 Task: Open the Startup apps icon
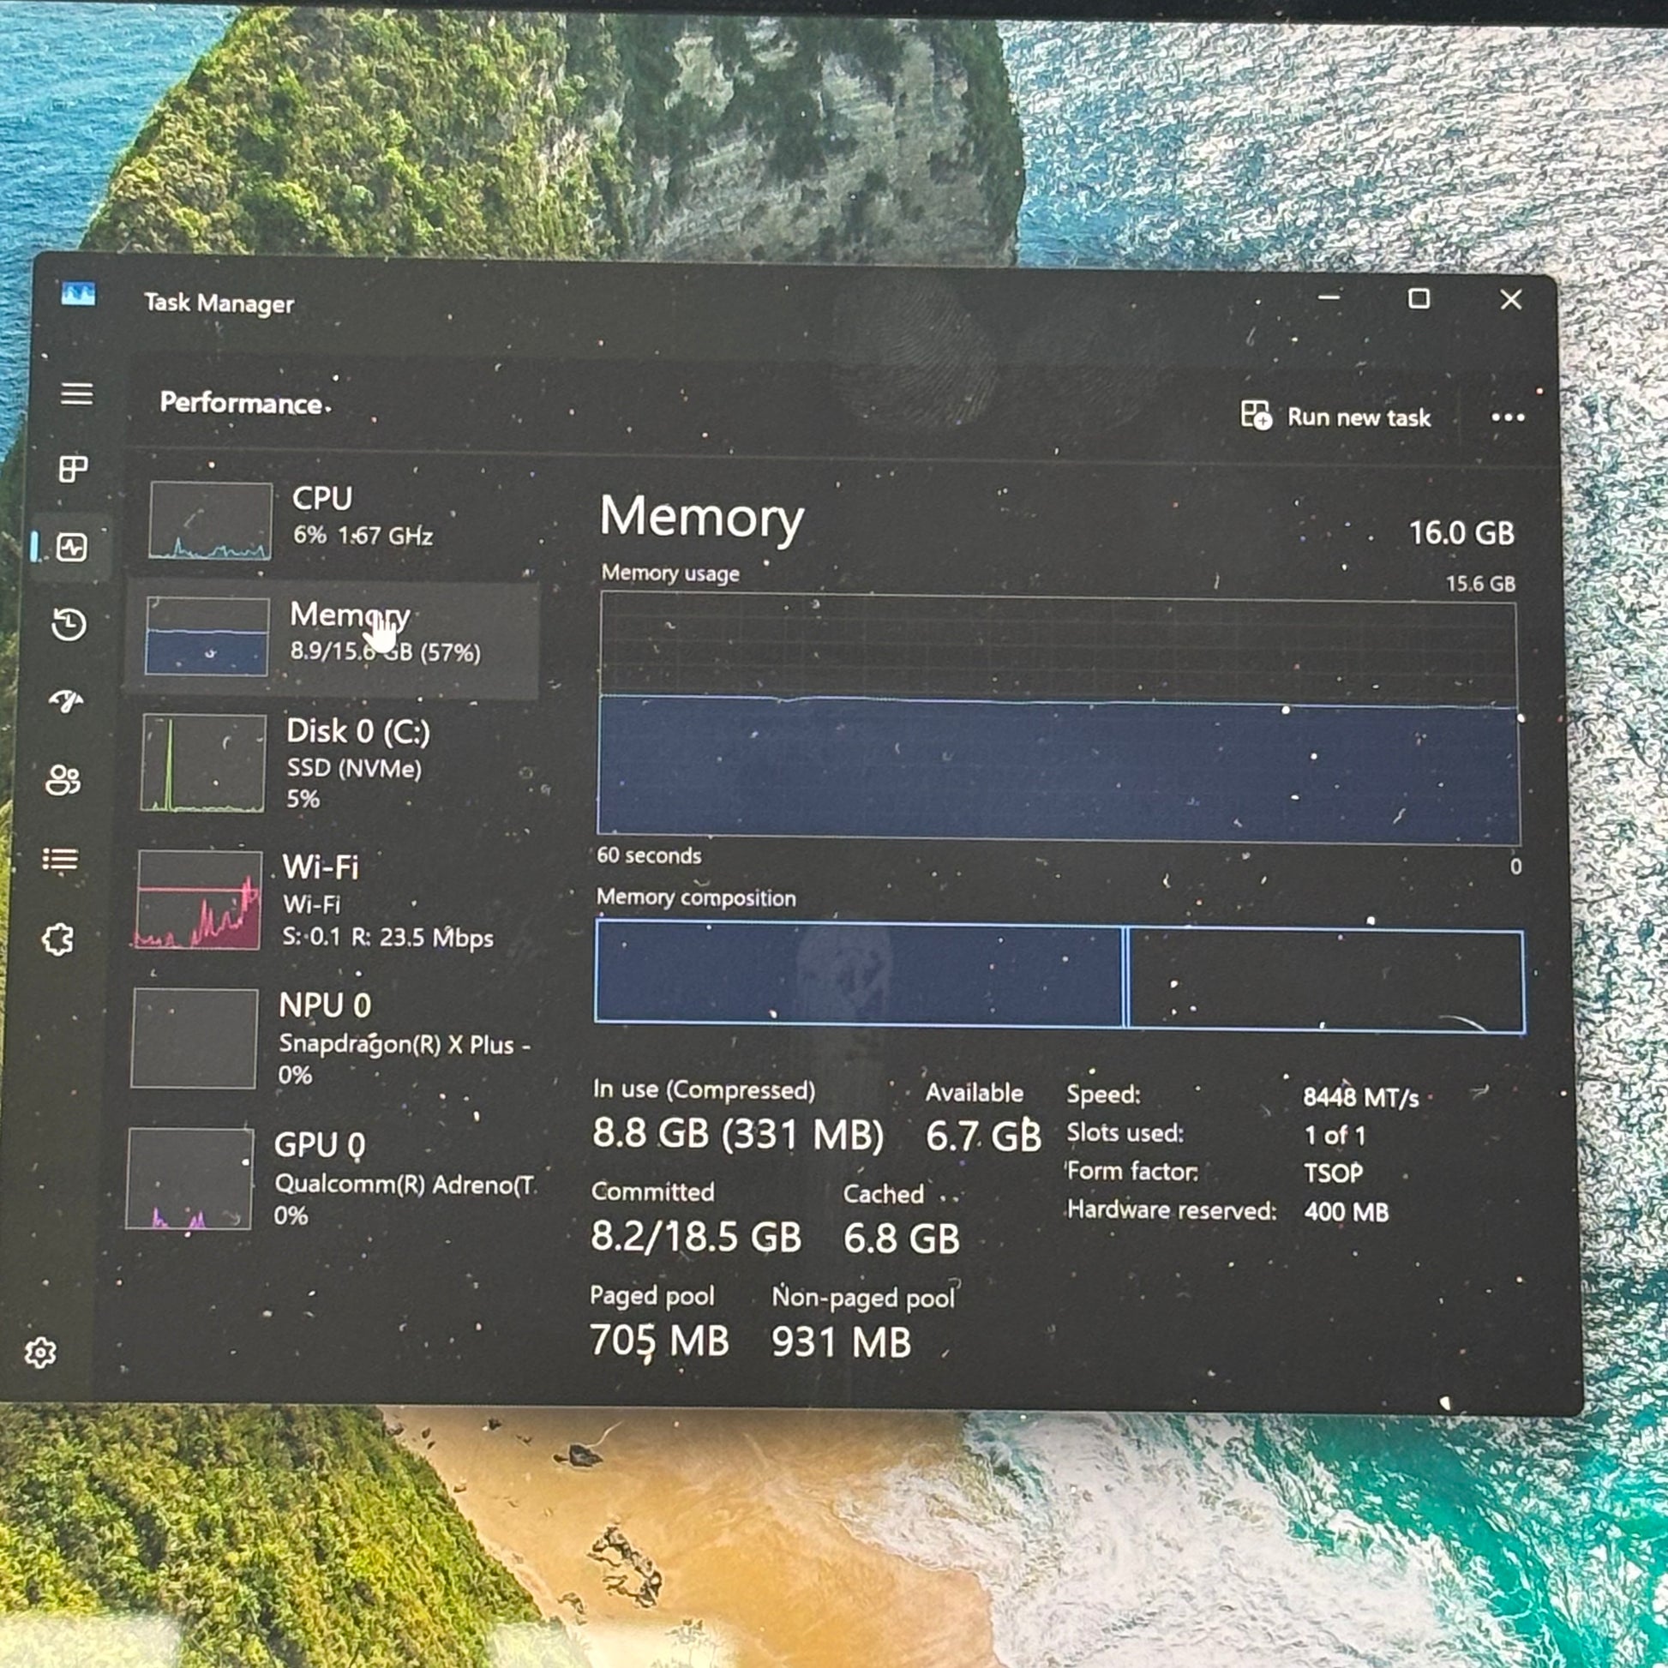point(67,700)
